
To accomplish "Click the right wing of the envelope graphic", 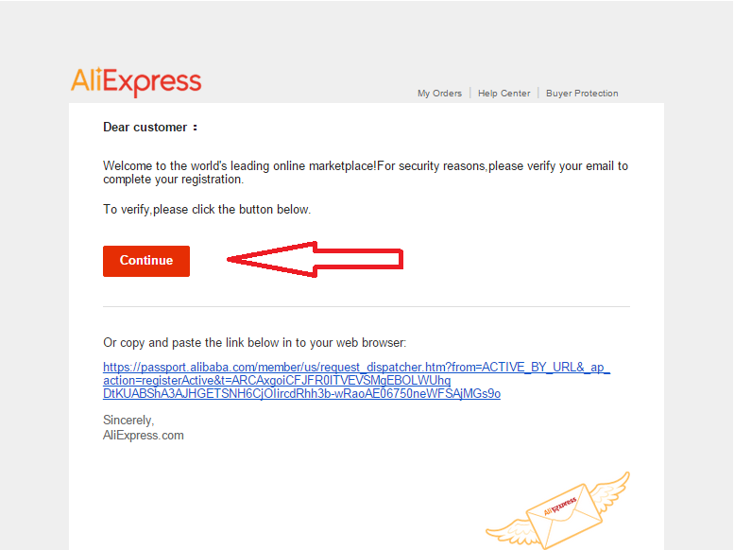I will pos(610,492).
